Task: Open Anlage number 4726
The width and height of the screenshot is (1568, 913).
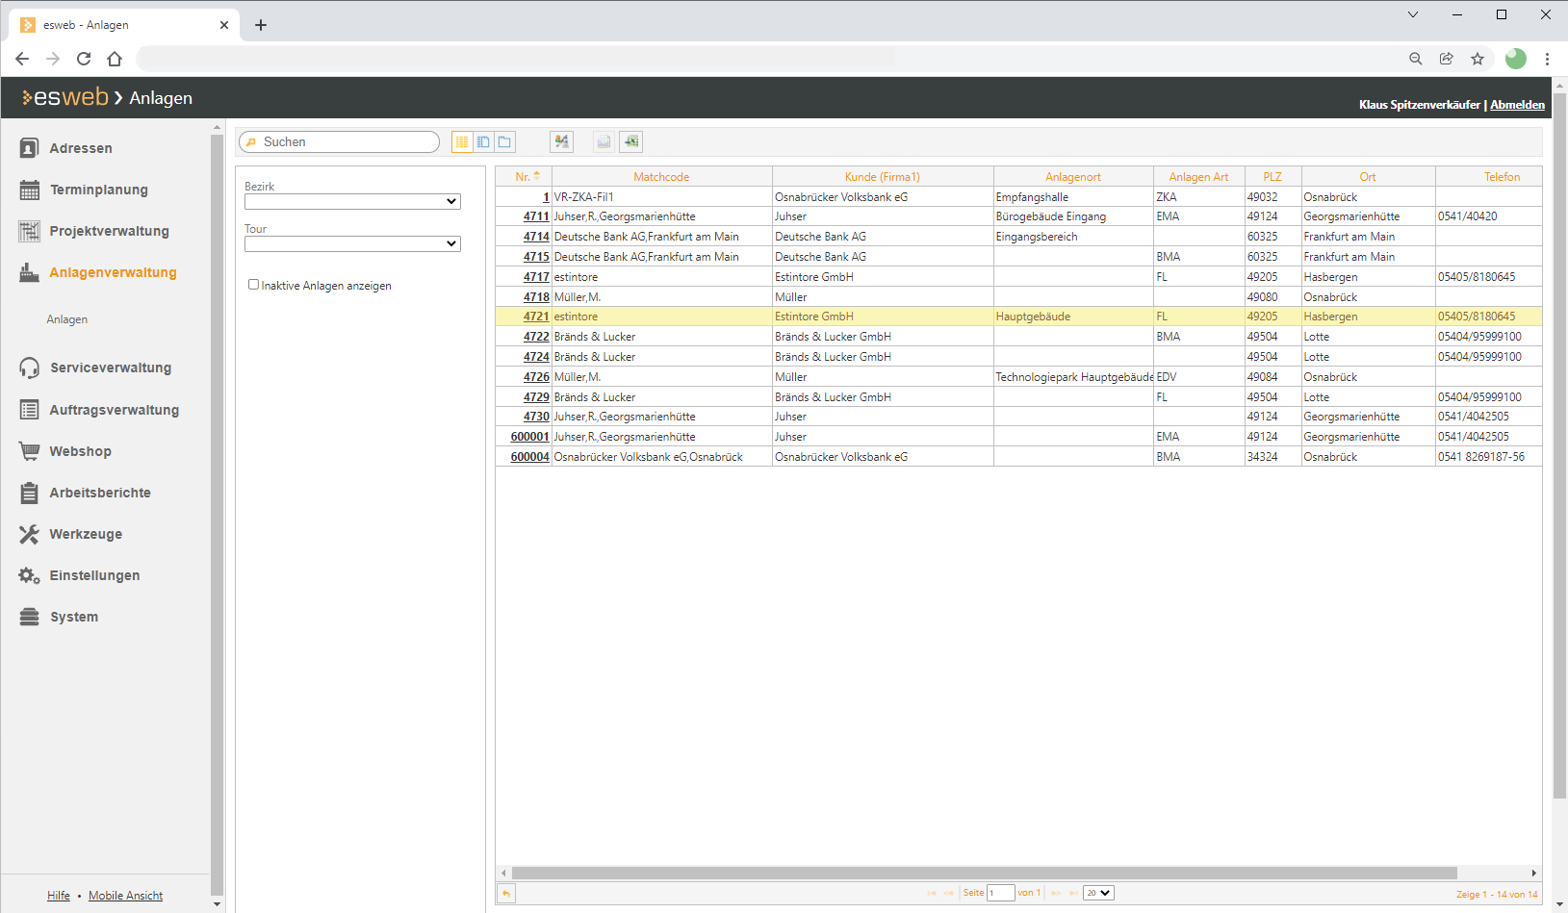Action: (x=536, y=377)
